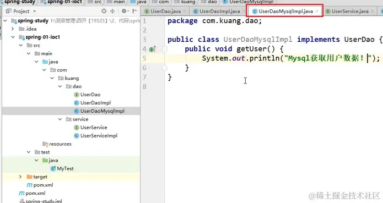Collapse the spring-01-ioc1 module arrow

(13, 37)
